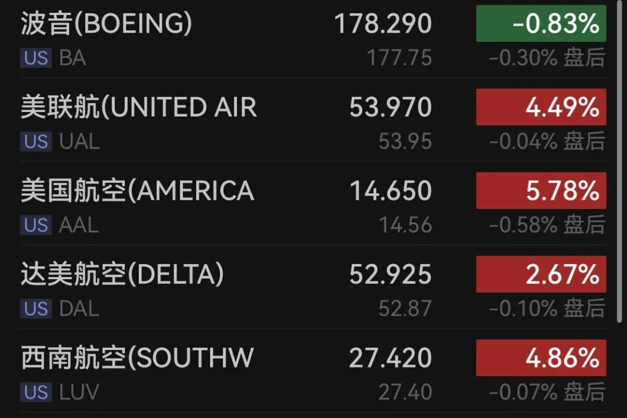627x418 pixels.
Task: Click Southwest's -0.07% 盘后 after-hours change
Action: coord(546,392)
